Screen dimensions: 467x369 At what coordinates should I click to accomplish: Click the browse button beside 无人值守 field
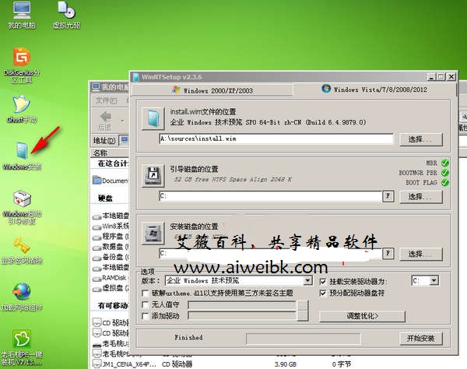click(303, 304)
